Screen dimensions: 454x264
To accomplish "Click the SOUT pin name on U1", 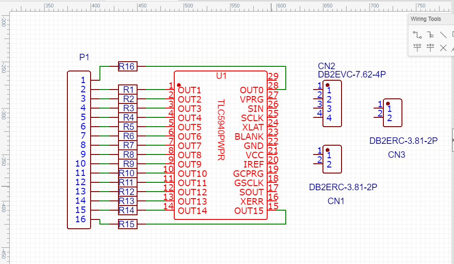I will [x=251, y=192].
